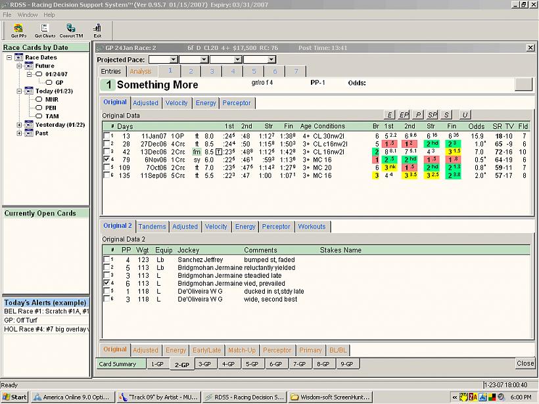Select the 3-GP race button
Image resolution: width=539 pixels, height=404 pixels.
[205, 364]
